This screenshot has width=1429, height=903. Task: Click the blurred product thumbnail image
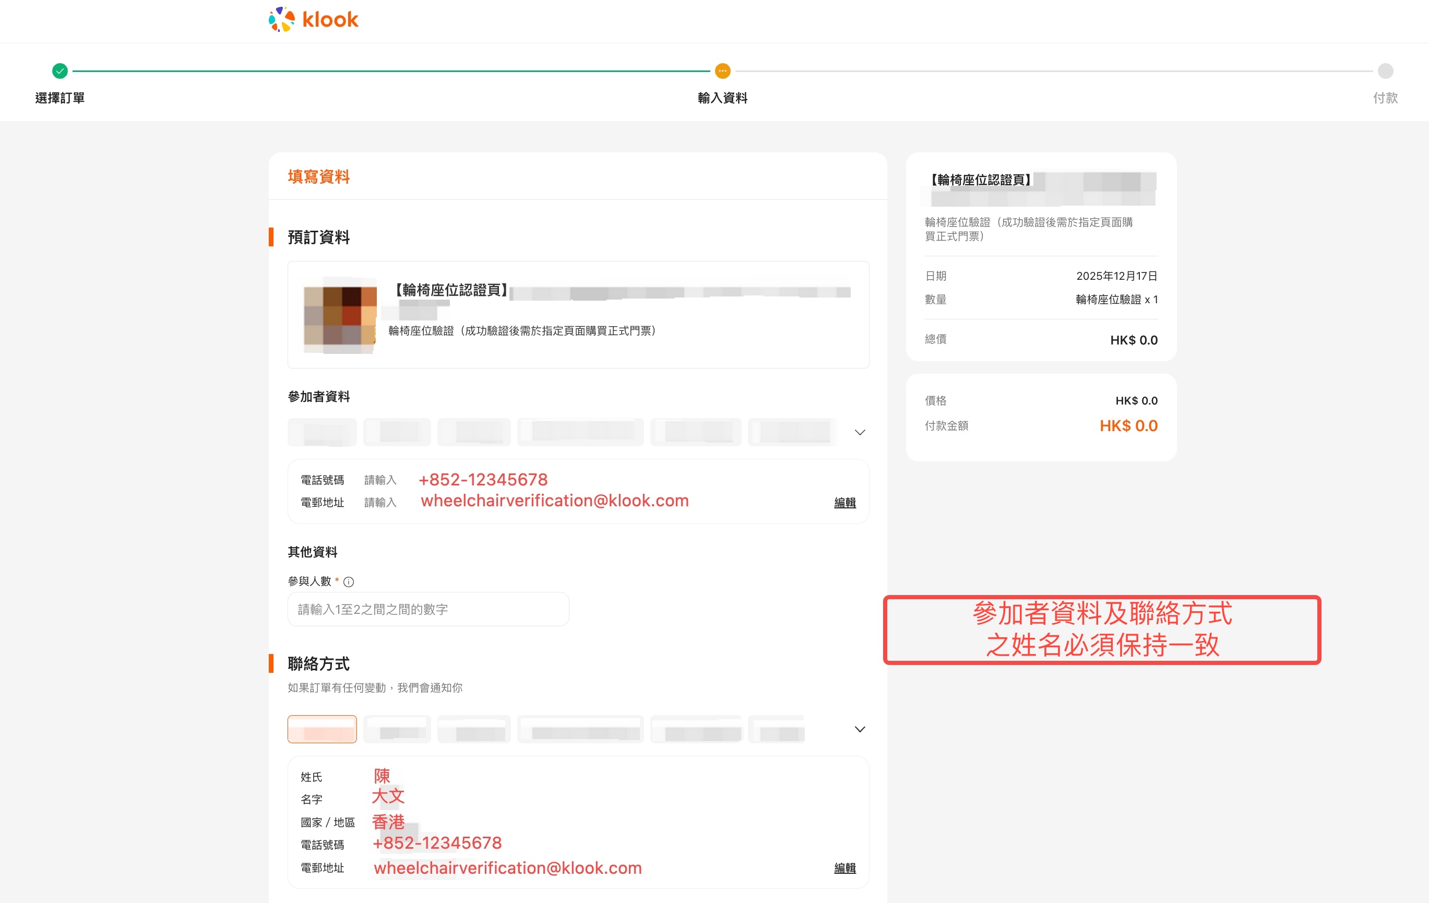point(340,315)
